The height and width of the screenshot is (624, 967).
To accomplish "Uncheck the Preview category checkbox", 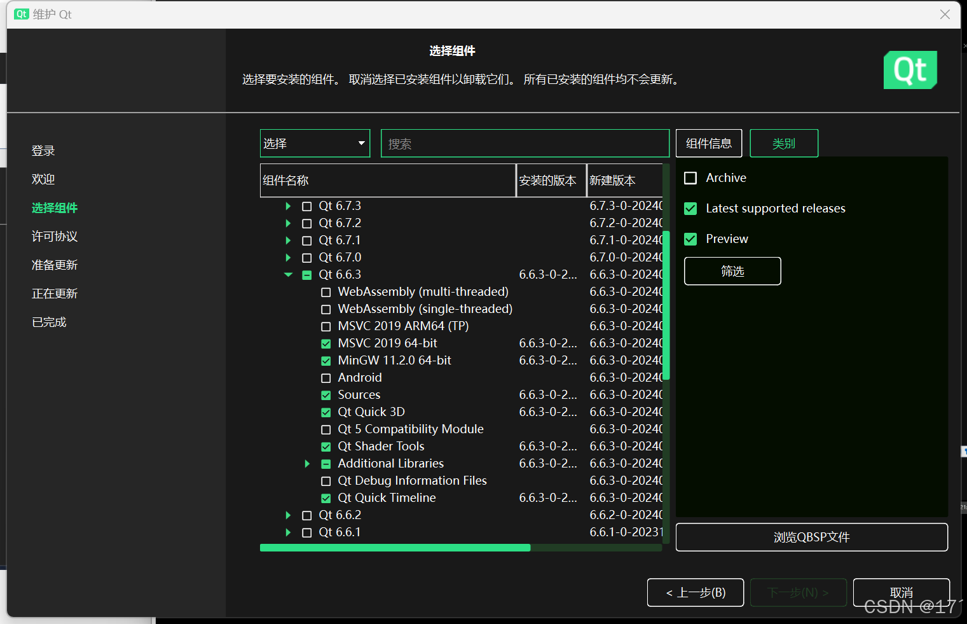I will pyautogui.click(x=690, y=239).
